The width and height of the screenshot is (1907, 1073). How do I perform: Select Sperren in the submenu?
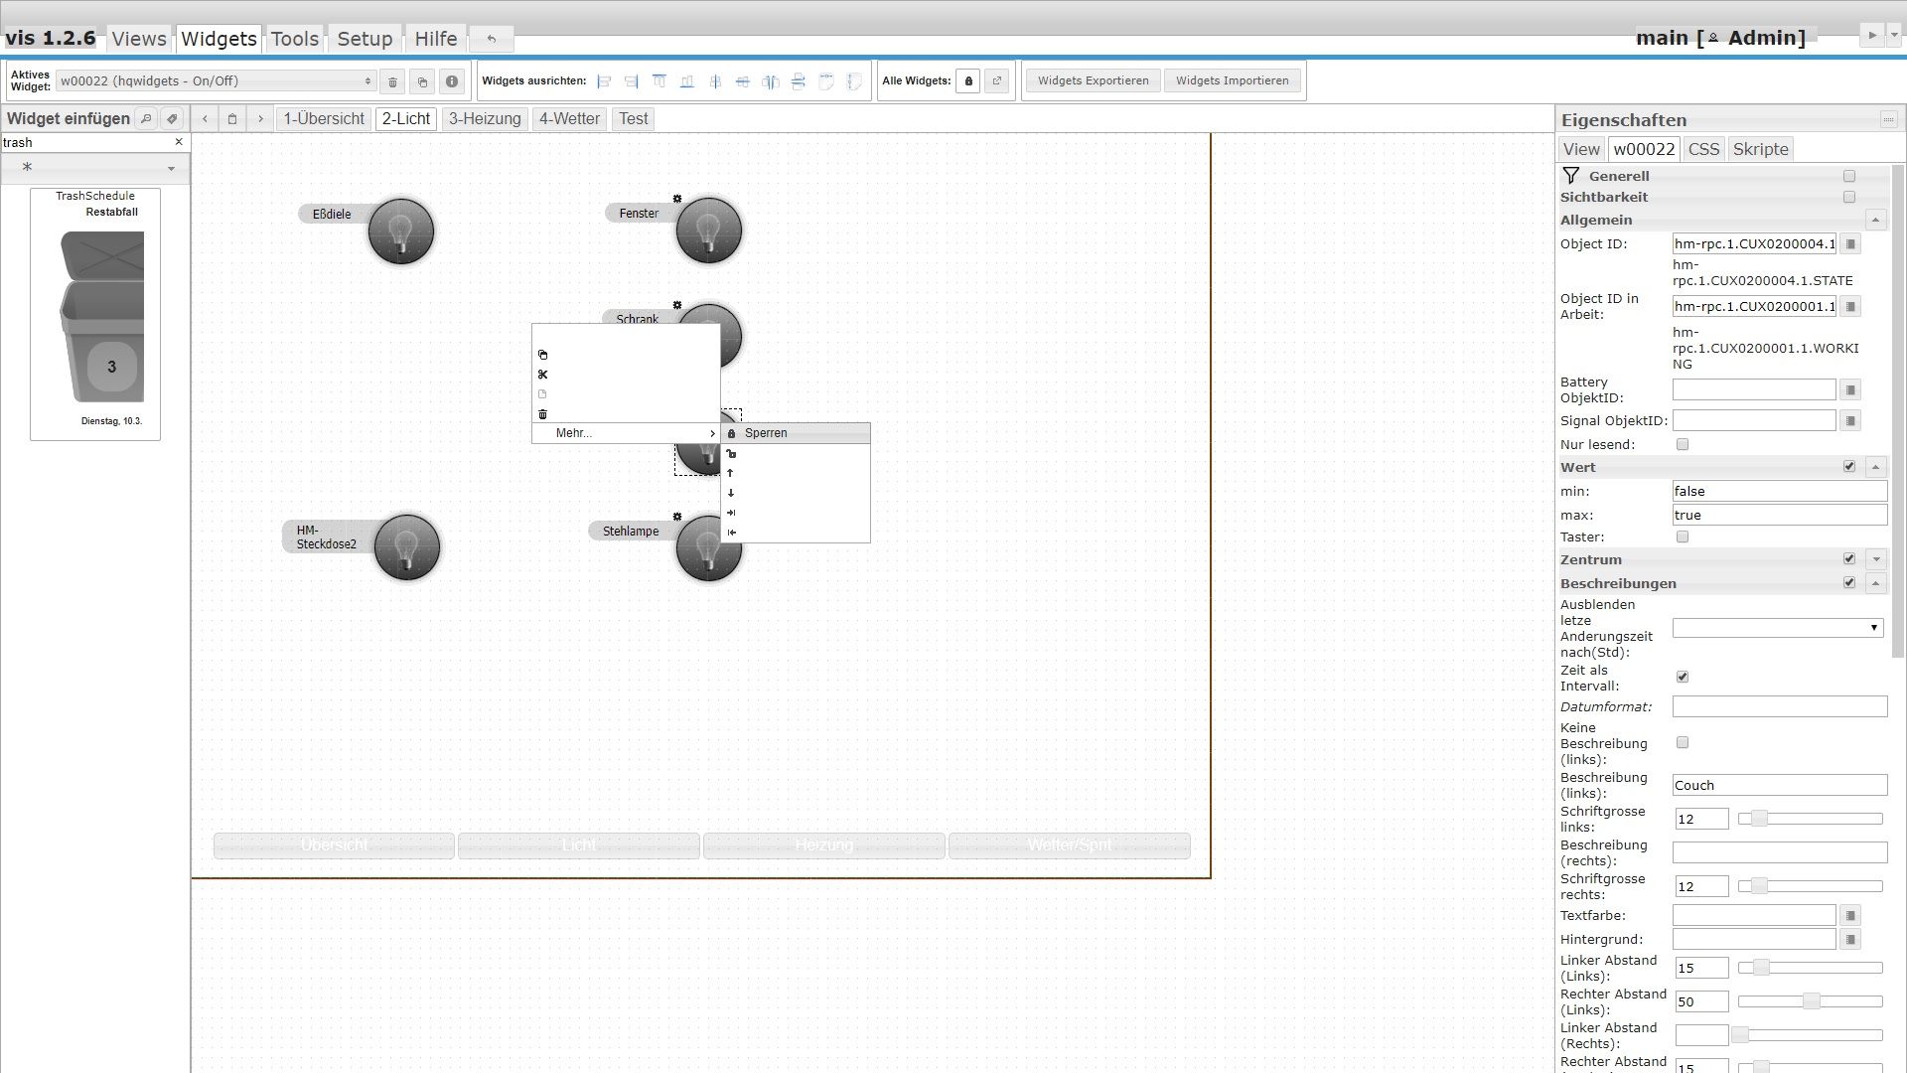(796, 433)
